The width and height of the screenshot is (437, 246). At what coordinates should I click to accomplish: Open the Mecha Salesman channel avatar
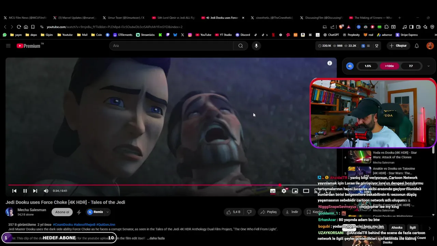point(10,212)
